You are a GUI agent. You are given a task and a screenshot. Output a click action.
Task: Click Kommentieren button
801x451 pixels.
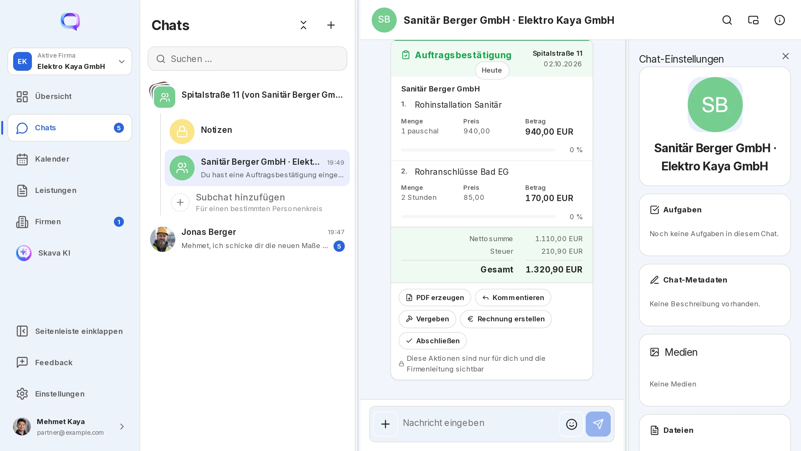tap(513, 298)
